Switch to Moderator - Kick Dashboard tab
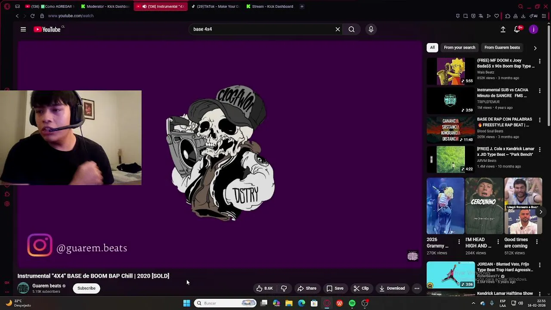Viewport: 551px width, 310px height. click(x=105, y=6)
